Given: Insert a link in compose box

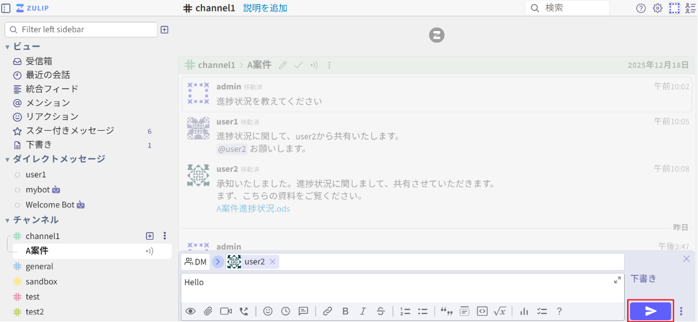Looking at the screenshot, I should (x=328, y=311).
